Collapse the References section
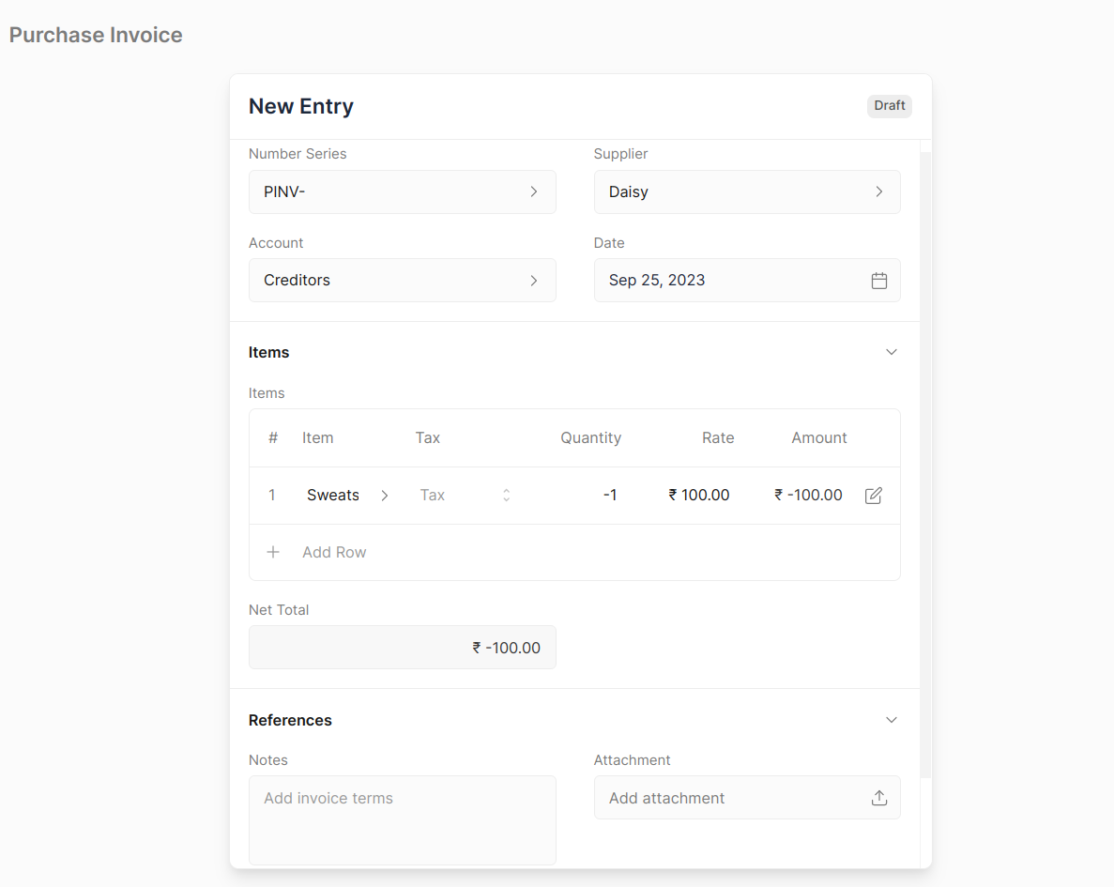The height and width of the screenshot is (887, 1114). coord(892,719)
